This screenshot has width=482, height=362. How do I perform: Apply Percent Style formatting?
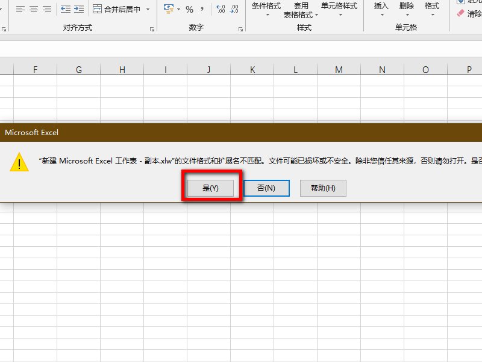pos(190,9)
